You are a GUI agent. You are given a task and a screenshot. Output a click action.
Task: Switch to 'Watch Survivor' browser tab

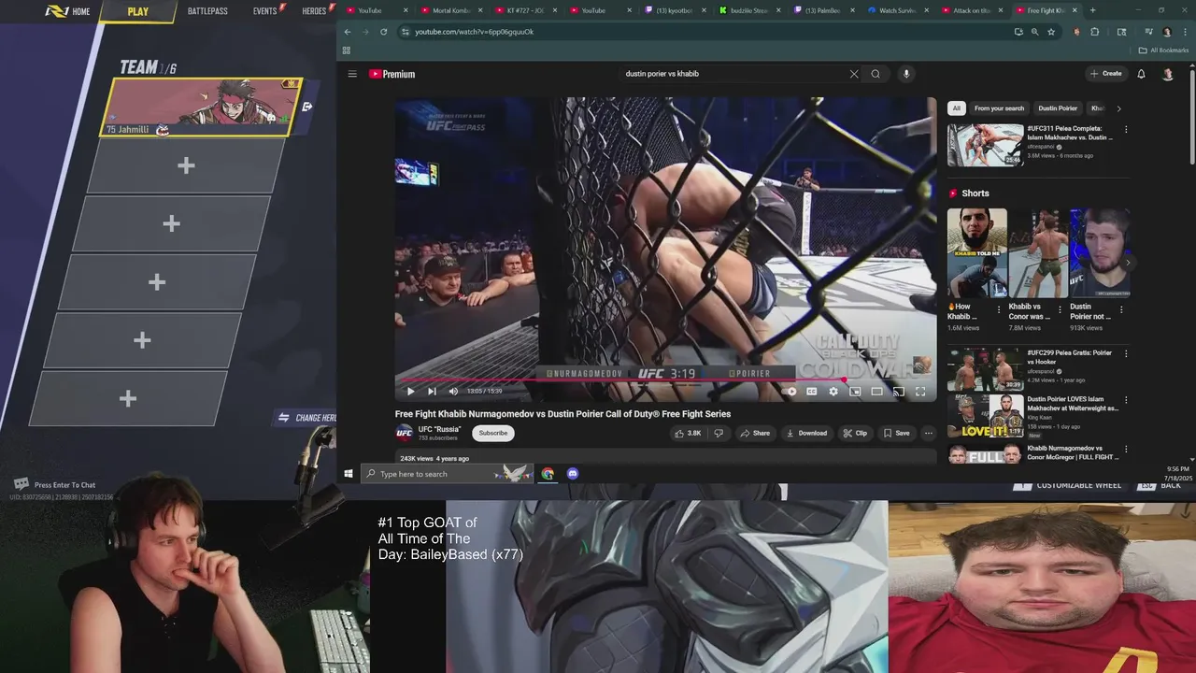pos(896,10)
